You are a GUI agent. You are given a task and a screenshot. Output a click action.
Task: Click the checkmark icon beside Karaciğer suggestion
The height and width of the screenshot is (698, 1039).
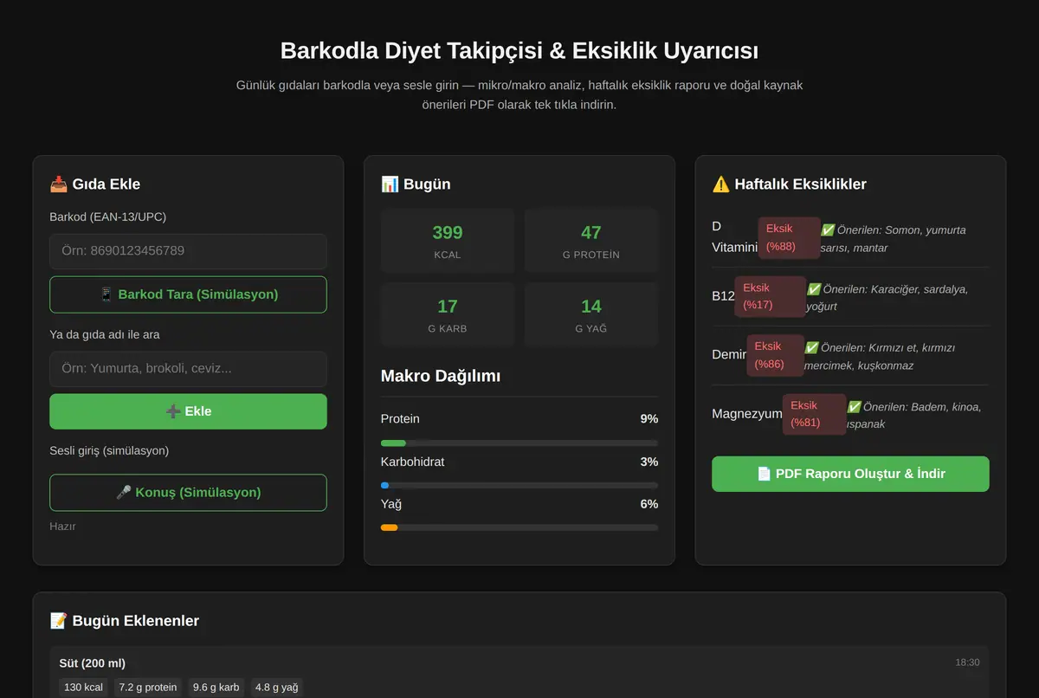(814, 288)
